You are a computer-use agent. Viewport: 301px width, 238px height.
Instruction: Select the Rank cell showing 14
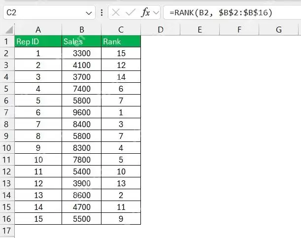click(x=121, y=77)
